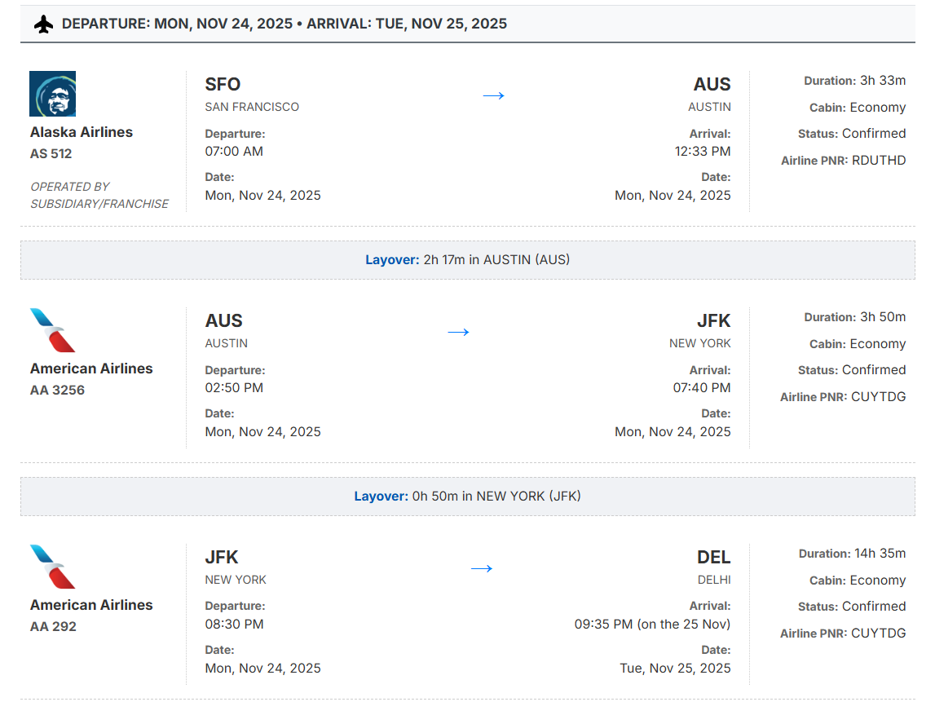
Task: Click flight number AS 512
Action: click(x=51, y=154)
